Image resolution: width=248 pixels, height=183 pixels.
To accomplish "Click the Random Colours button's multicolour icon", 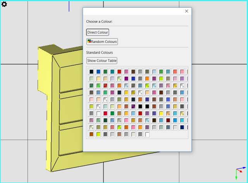I will [89, 41].
